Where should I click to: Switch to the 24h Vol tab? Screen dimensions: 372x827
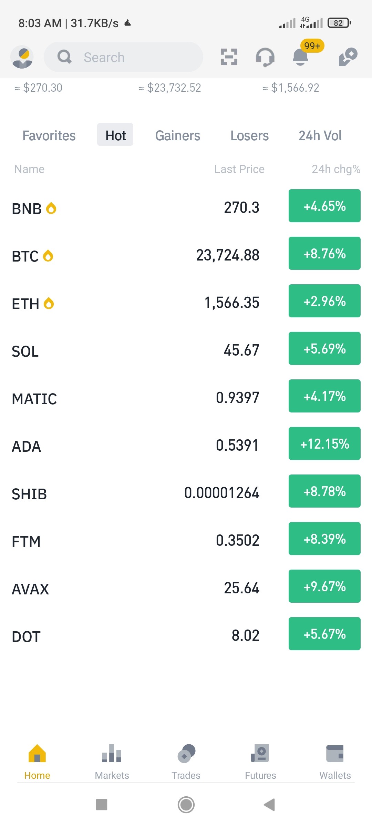tap(320, 135)
